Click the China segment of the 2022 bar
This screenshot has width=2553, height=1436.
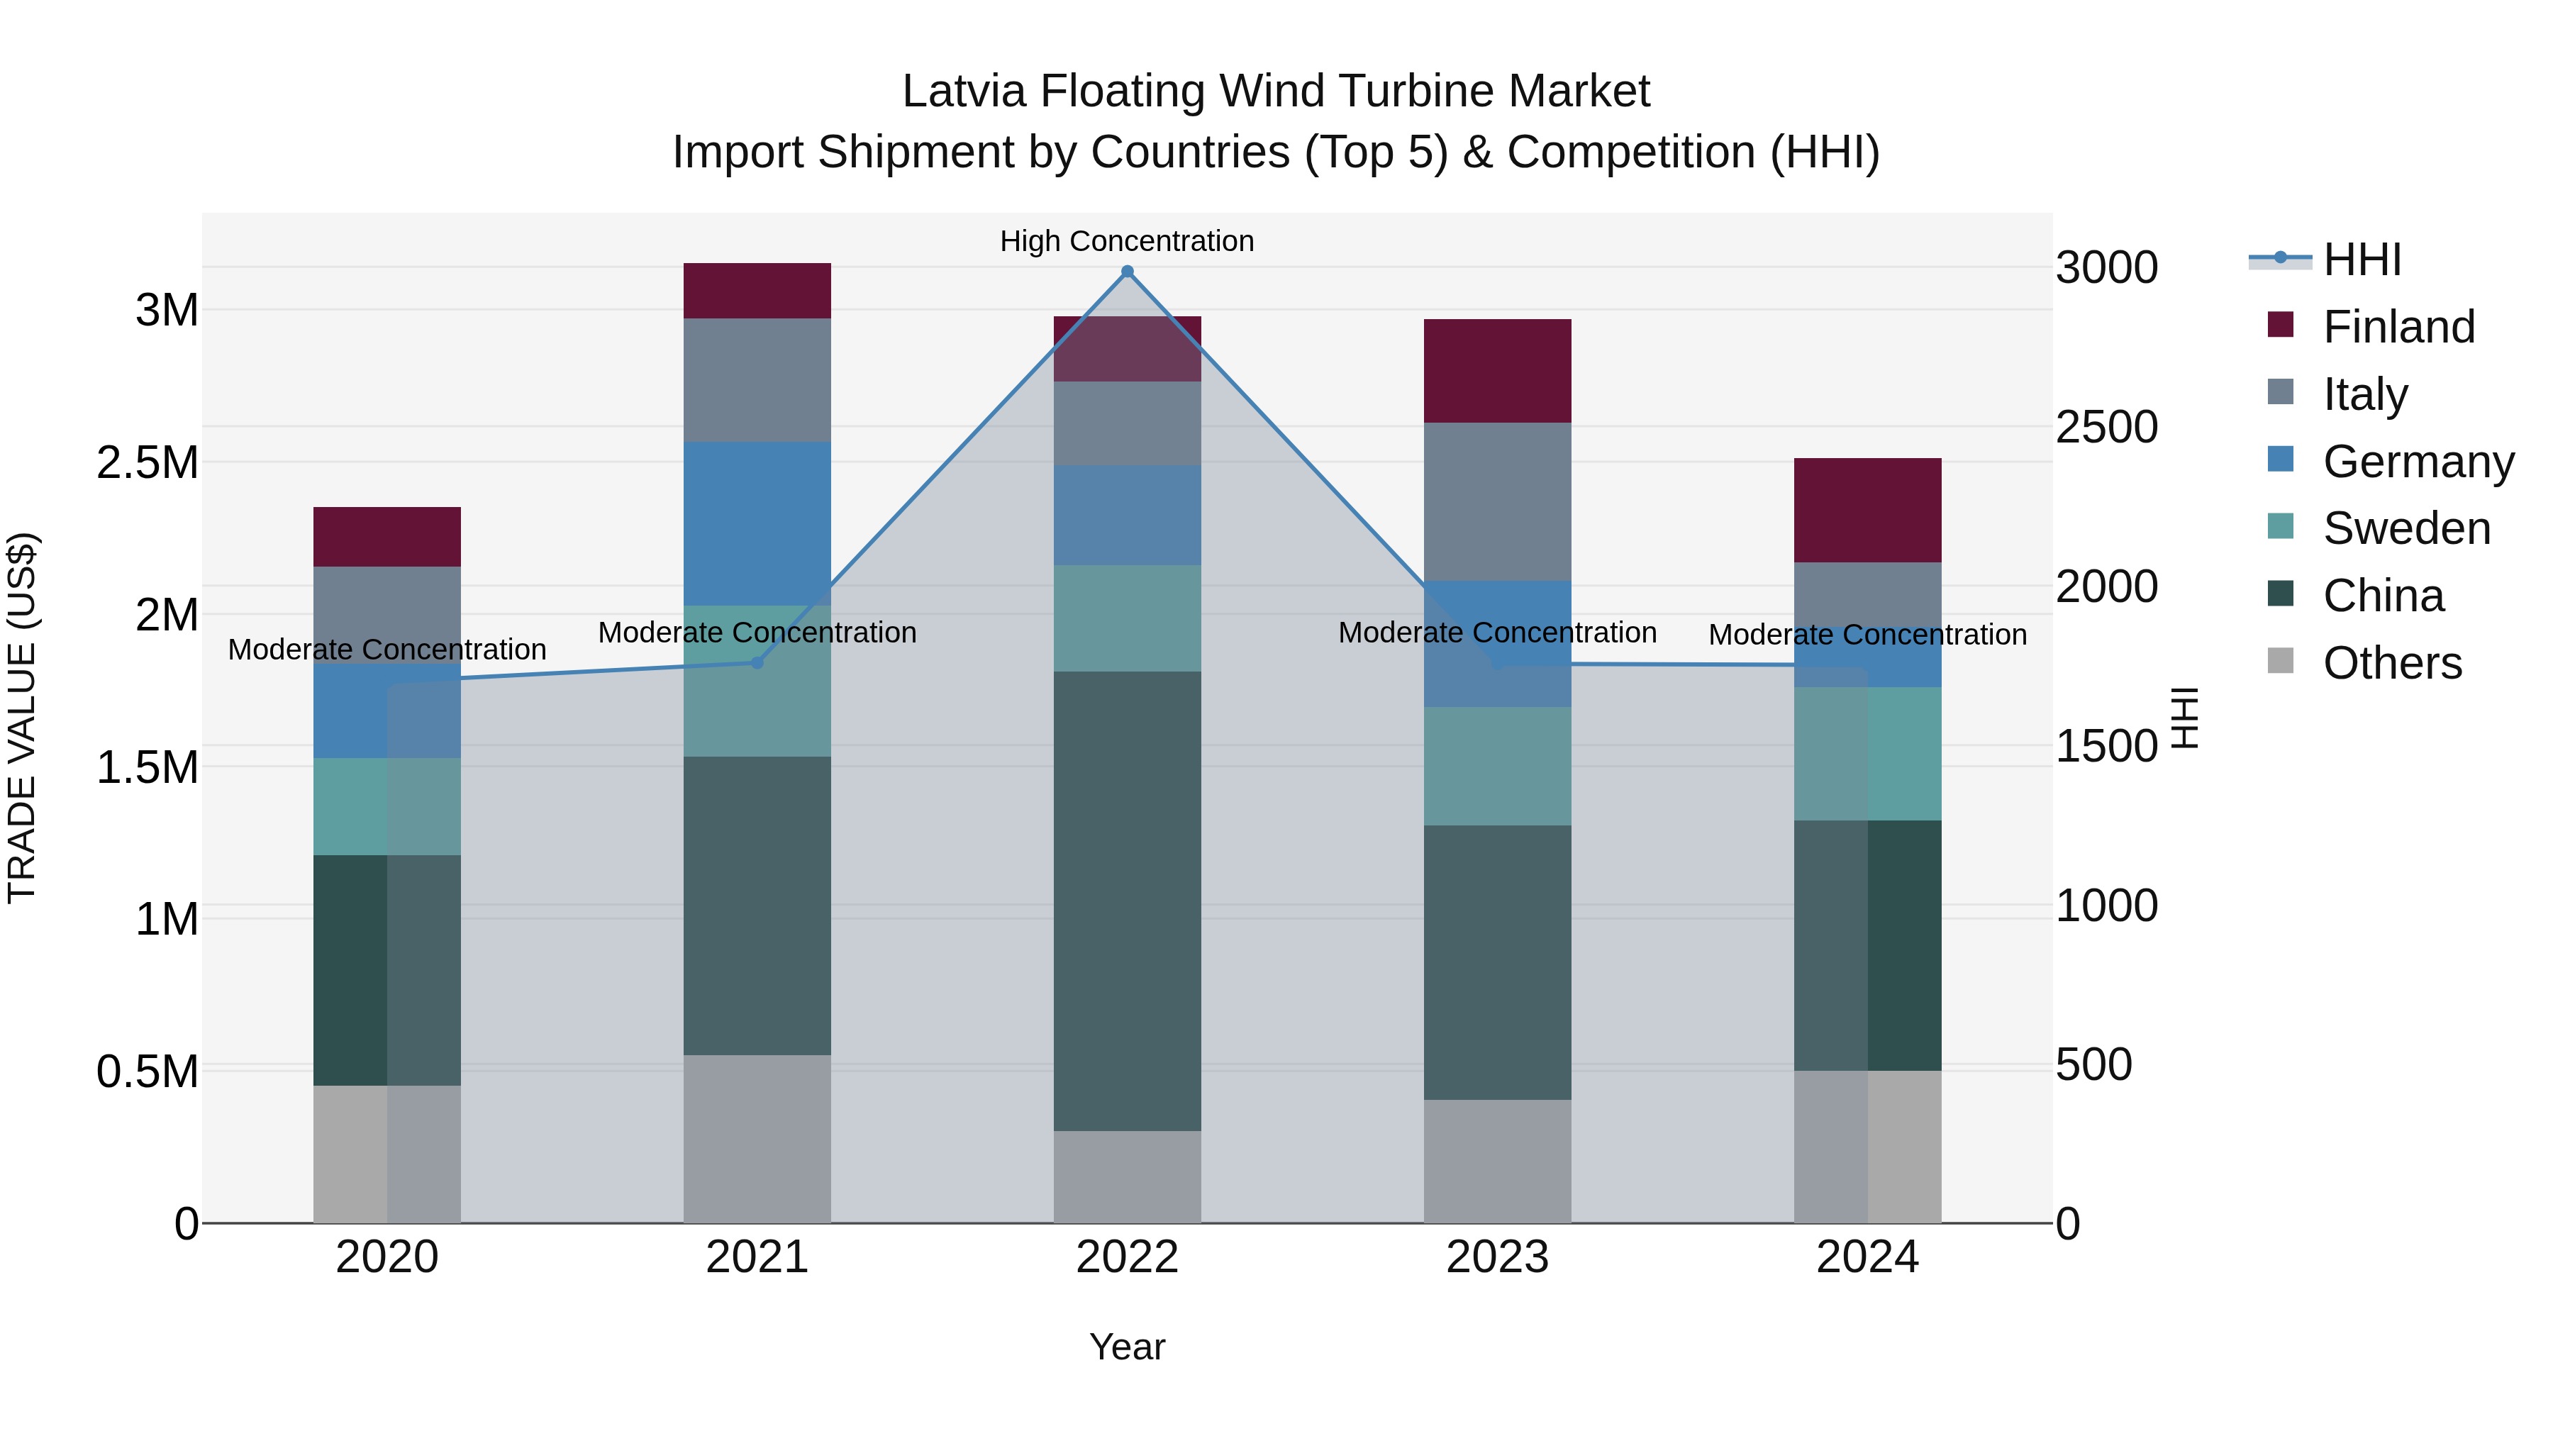coord(1127,901)
